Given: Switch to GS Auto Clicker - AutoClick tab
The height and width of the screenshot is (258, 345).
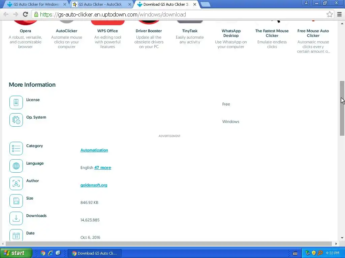Looking at the screenshot, I should pyautogui.click(x=100, y=4).
